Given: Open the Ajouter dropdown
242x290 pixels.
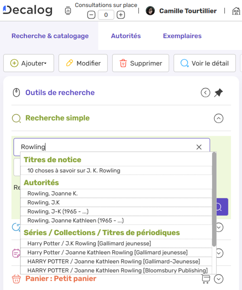Looking at the screenshot, I should pos(29,63).
